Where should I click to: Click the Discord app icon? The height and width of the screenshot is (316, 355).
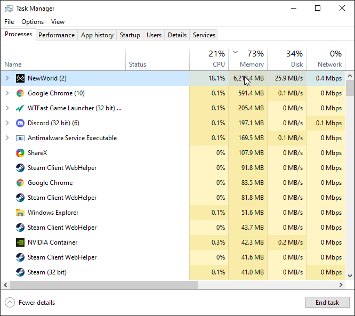tap(20, 123)
